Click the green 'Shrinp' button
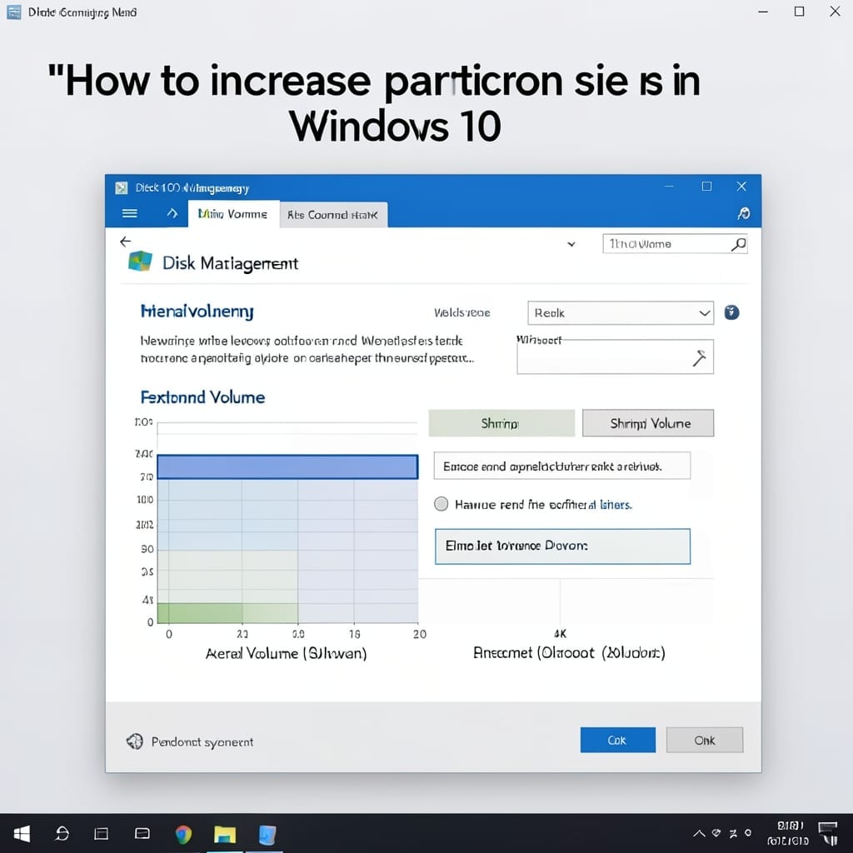 501,423
